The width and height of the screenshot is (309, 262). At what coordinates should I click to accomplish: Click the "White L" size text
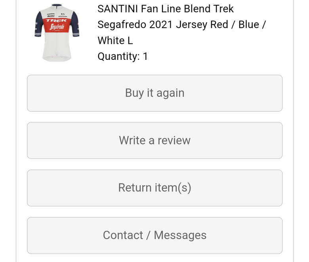(115, 40)
